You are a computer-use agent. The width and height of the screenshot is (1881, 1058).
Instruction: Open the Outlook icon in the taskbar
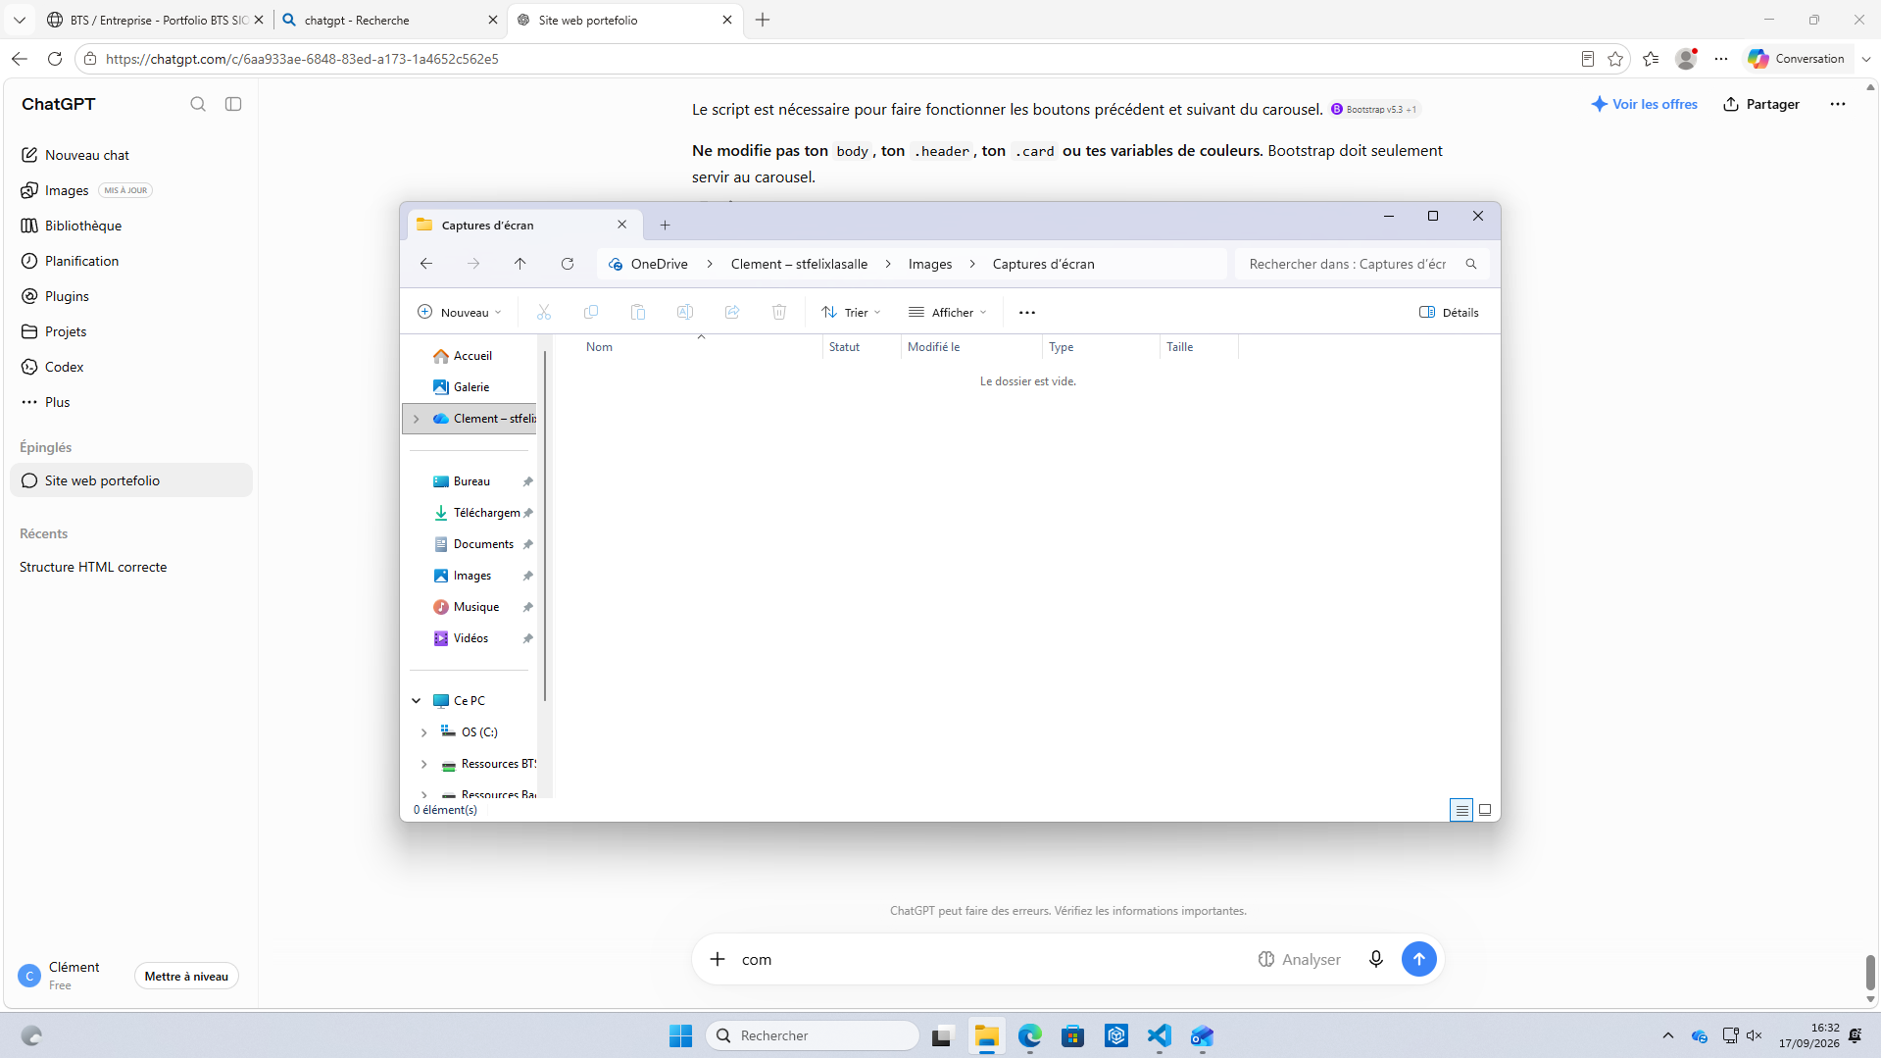[1203, 1035]
